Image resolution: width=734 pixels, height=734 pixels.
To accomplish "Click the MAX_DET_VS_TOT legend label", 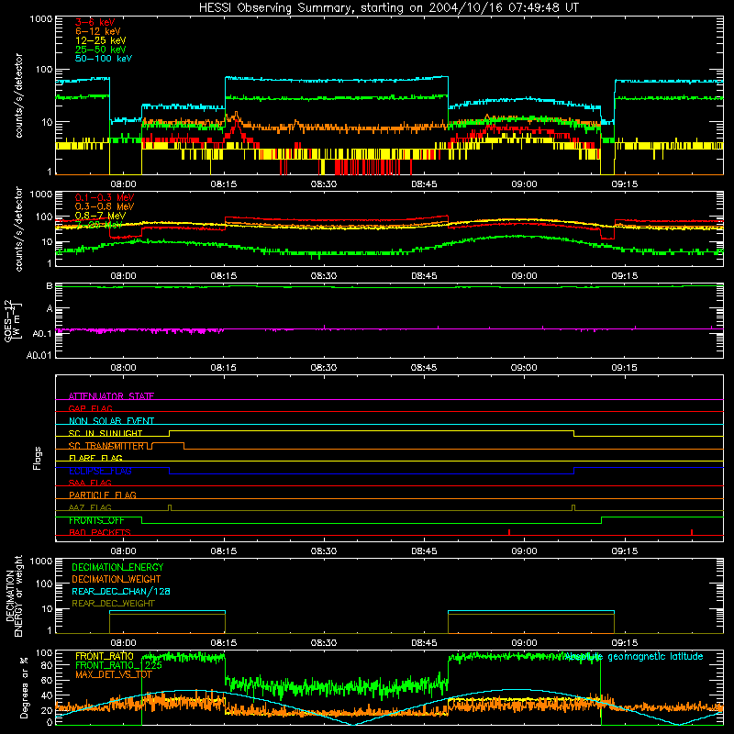I will point(114,674).
